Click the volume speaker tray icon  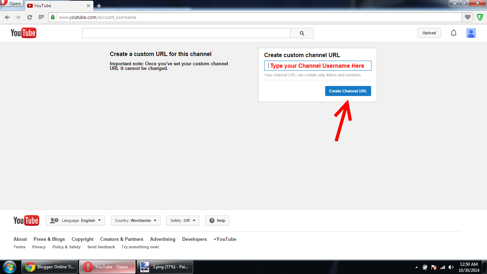(451, 267)
